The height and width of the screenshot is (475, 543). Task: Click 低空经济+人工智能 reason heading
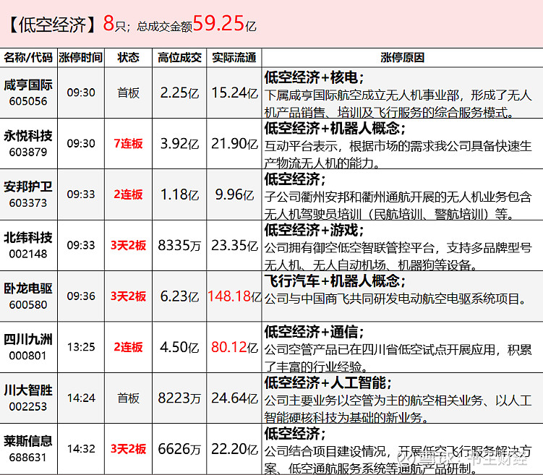(328, 383)
